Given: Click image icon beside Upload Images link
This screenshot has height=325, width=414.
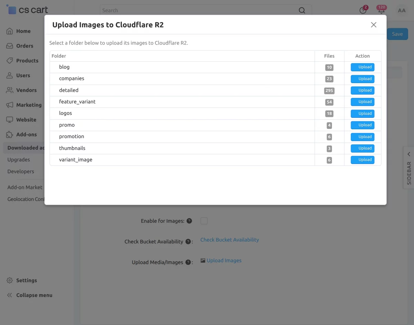Looking at the screenshot, I should (203, 261).
